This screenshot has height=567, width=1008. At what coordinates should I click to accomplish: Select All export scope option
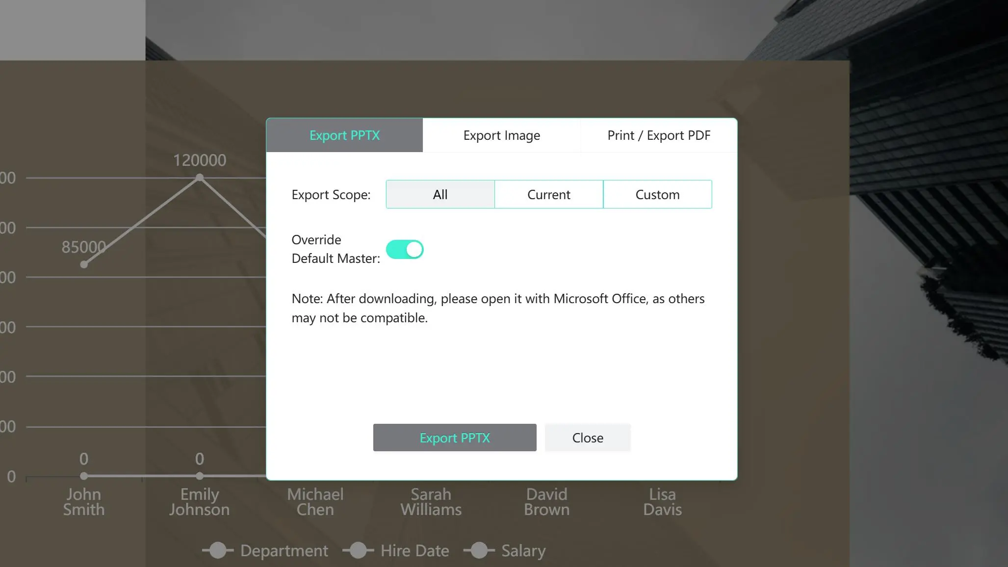[x=440, y=195]
